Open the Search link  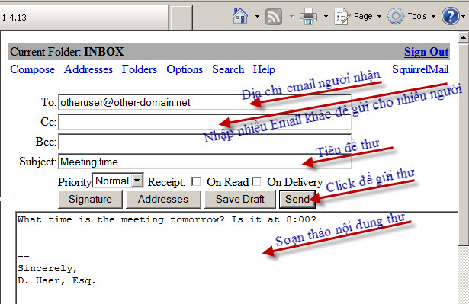[x=228, y=69]
